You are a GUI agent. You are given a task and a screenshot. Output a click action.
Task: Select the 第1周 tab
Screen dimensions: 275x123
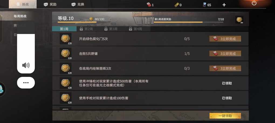click(64, 29)
